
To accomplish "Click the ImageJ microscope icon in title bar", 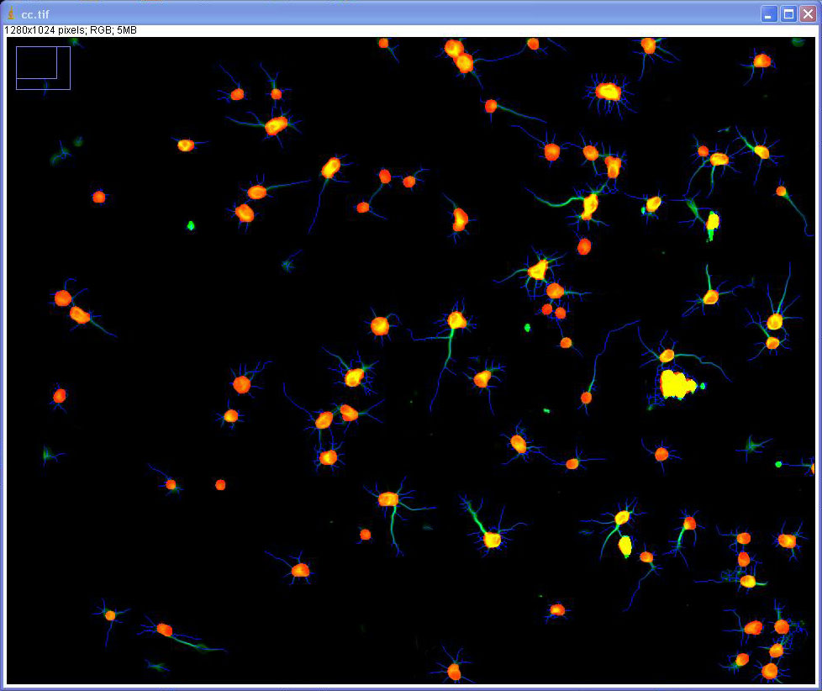I will pos(11,13).
